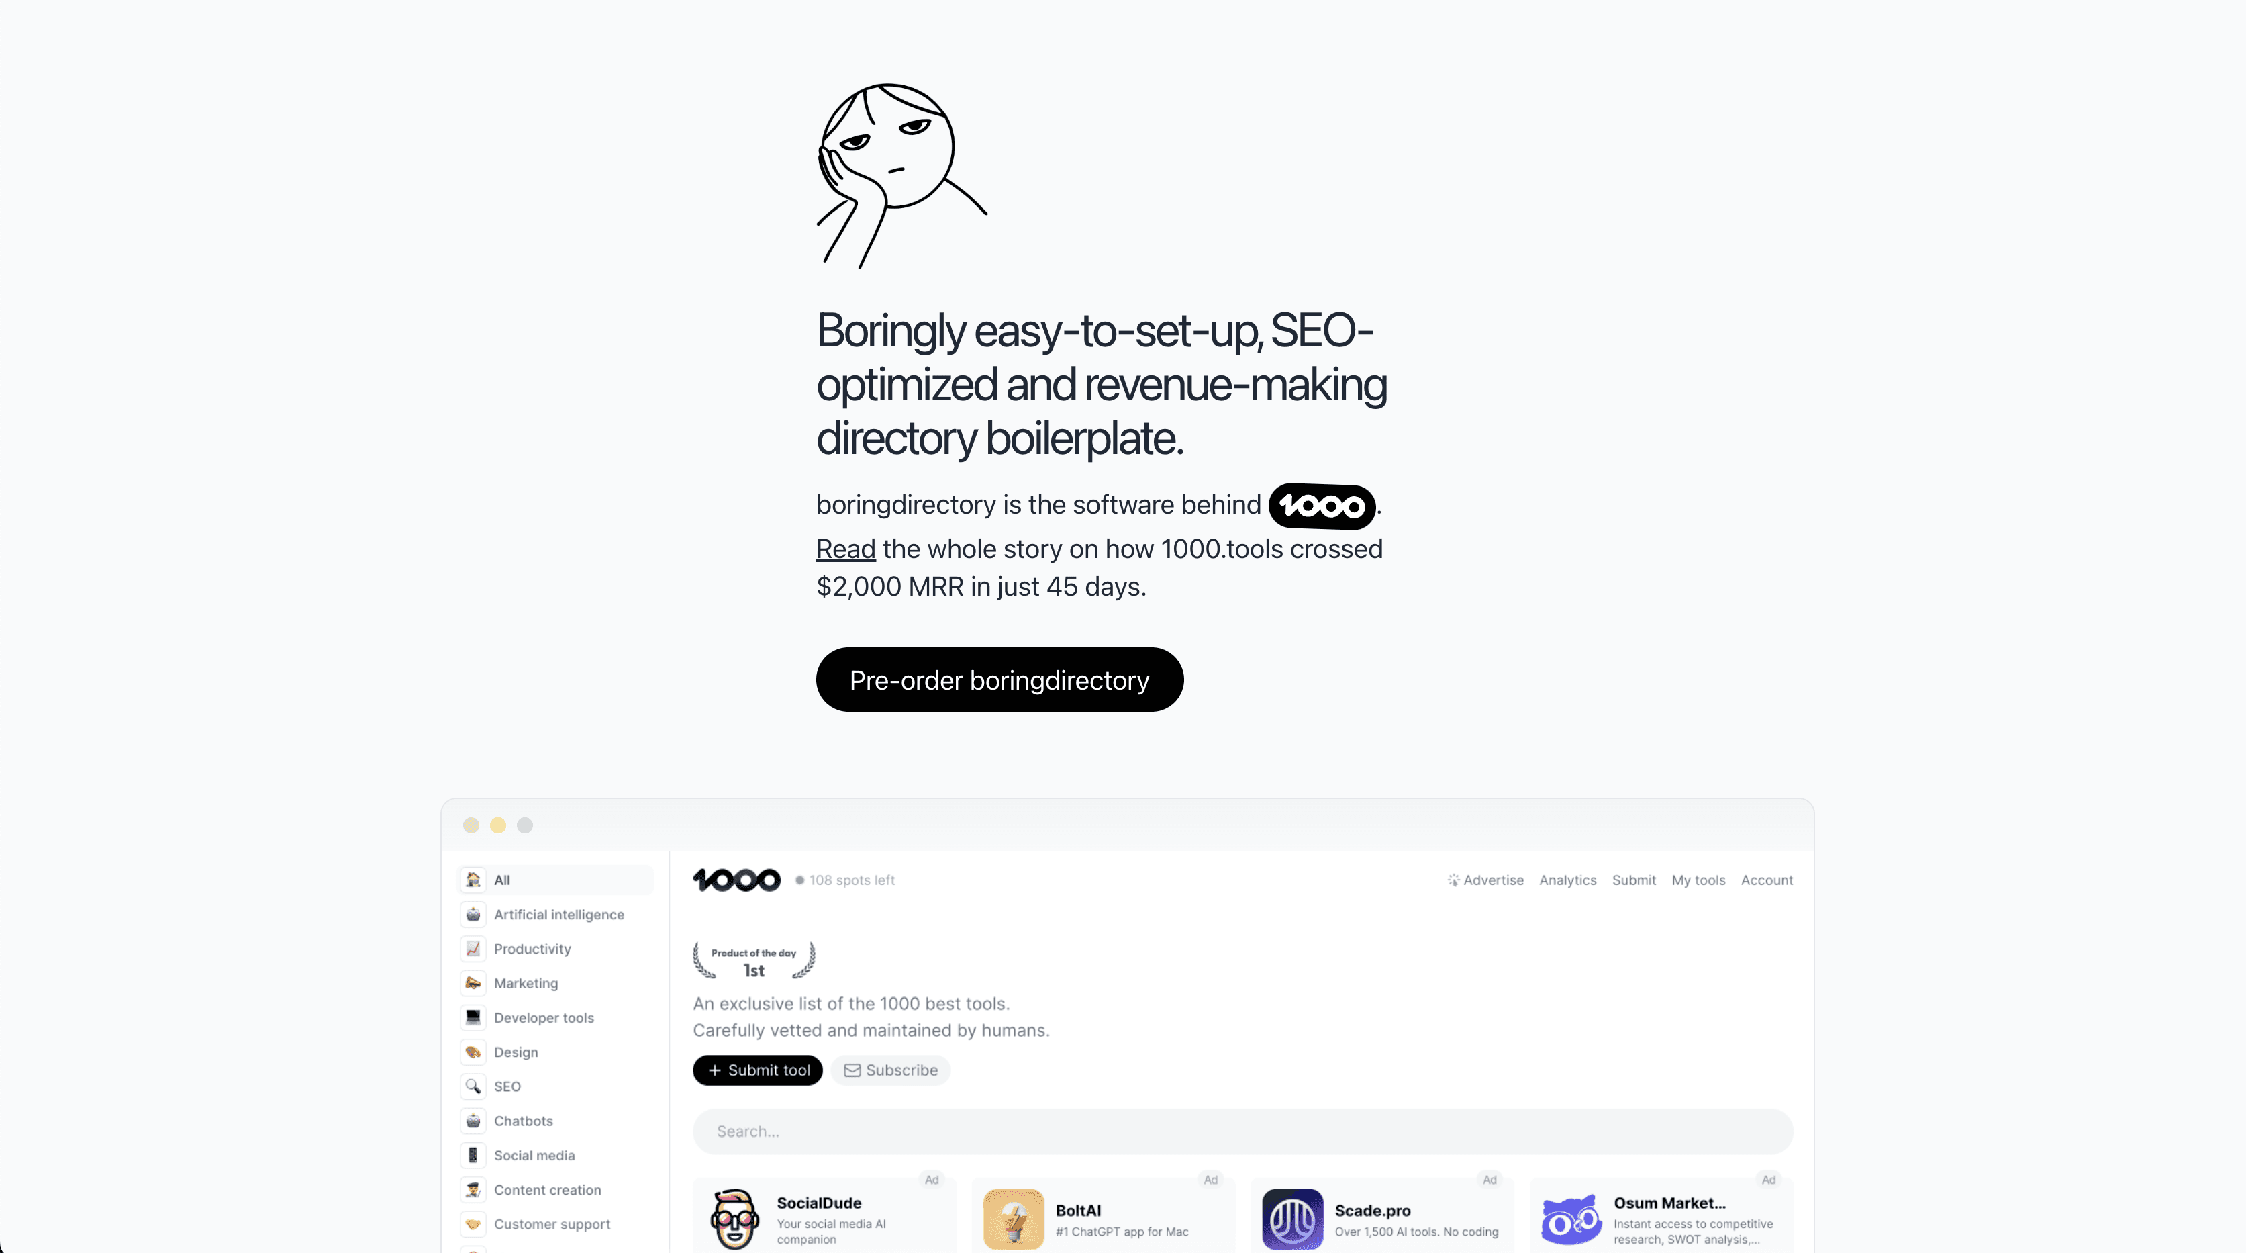2246x1253 pixels.
Task: Pre-order boringdirectory button
Action: point(999,679)
